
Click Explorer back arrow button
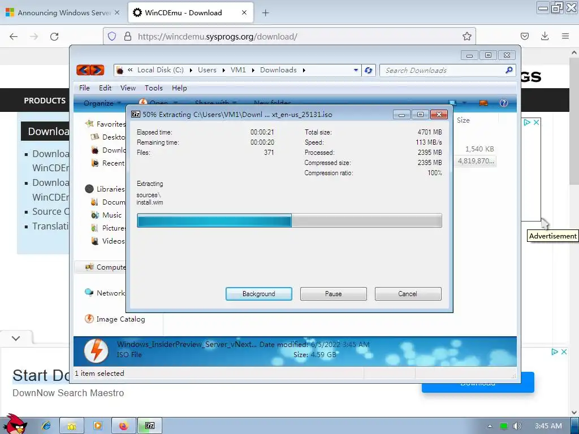[x=84, y=70]
